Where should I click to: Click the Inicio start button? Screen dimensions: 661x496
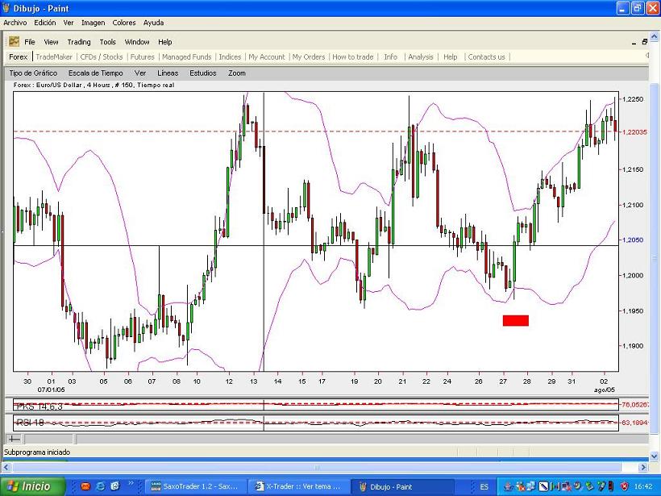coord(28,486)
